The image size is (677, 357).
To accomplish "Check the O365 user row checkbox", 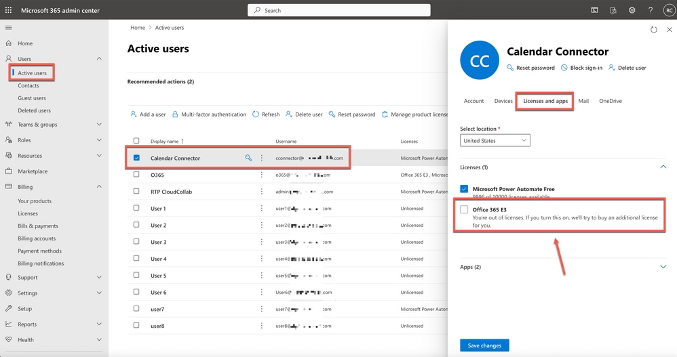I will [136, 175].
